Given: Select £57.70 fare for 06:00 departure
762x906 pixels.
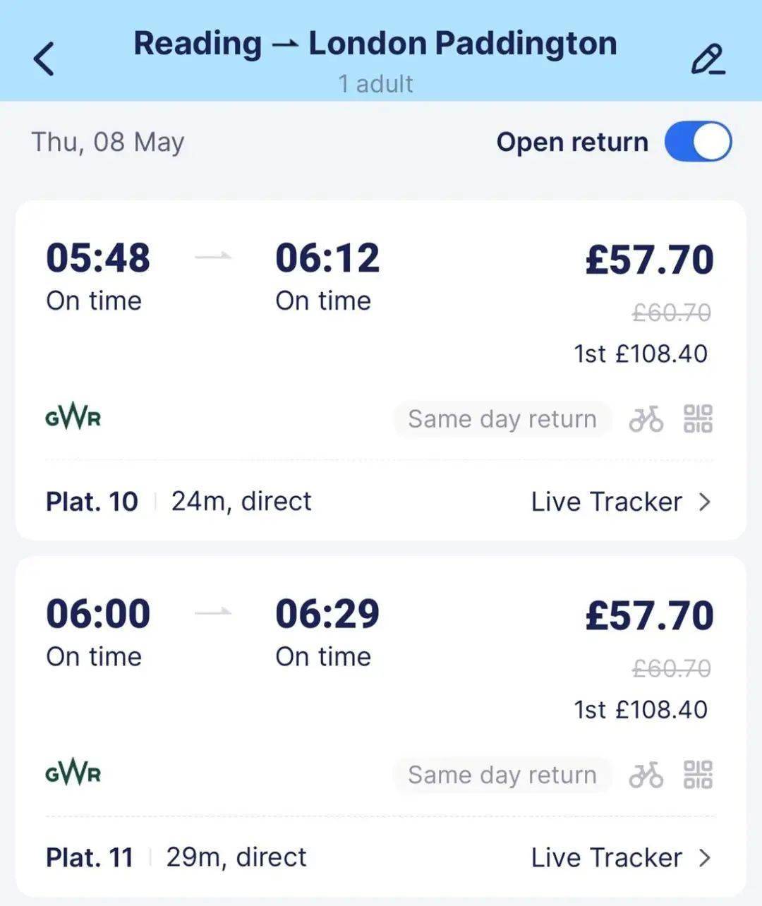Looking at the screenshot, I should [x=650, y=615].
